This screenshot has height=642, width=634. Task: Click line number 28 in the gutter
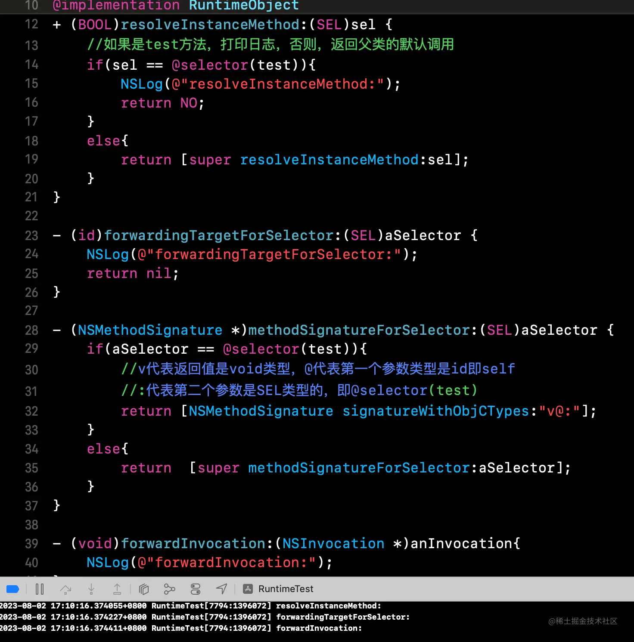pos(31,330)
